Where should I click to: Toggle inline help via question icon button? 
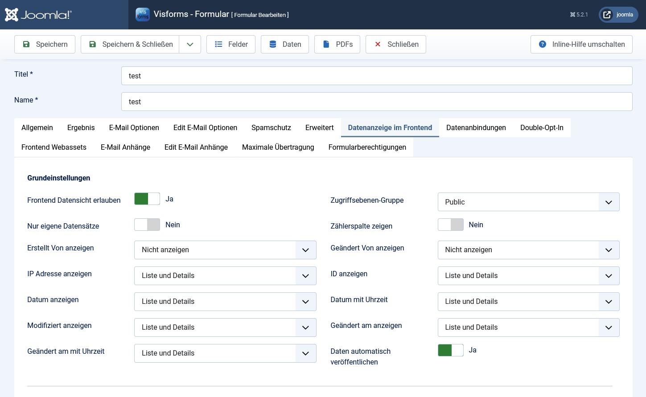point(581,44)
